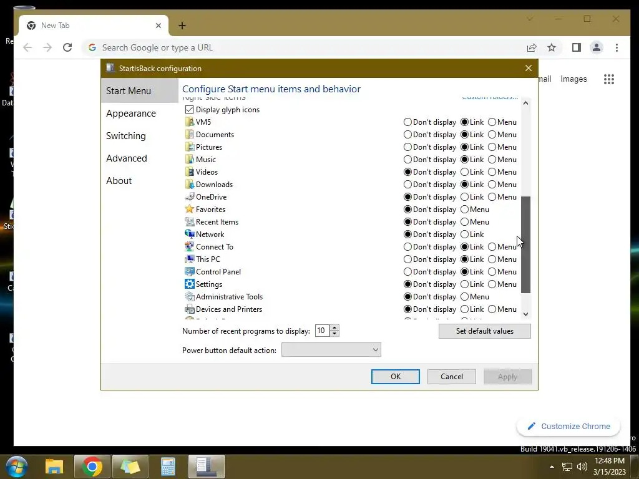Click the Favorites star icon

tap(189, 210)
